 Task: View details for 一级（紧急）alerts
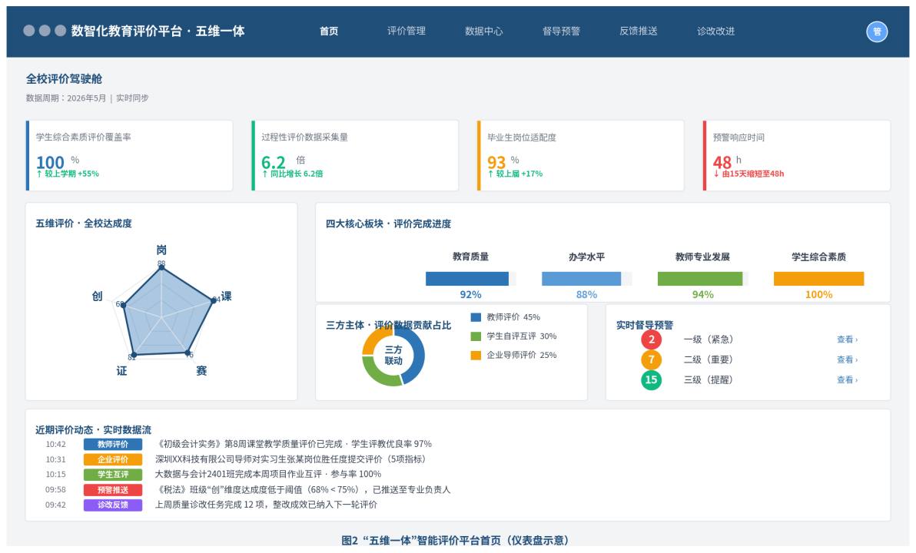(x=847, y=339)
